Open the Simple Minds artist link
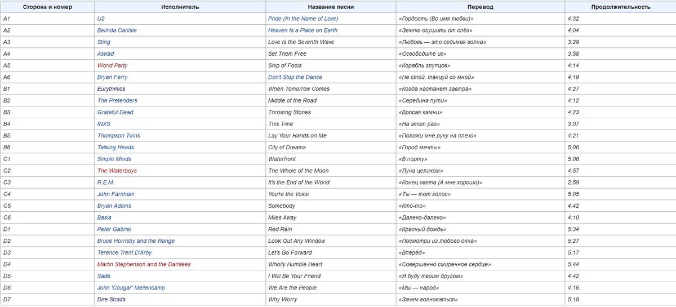The width and height of the screenshot is (676, 307). pos(114,159)
